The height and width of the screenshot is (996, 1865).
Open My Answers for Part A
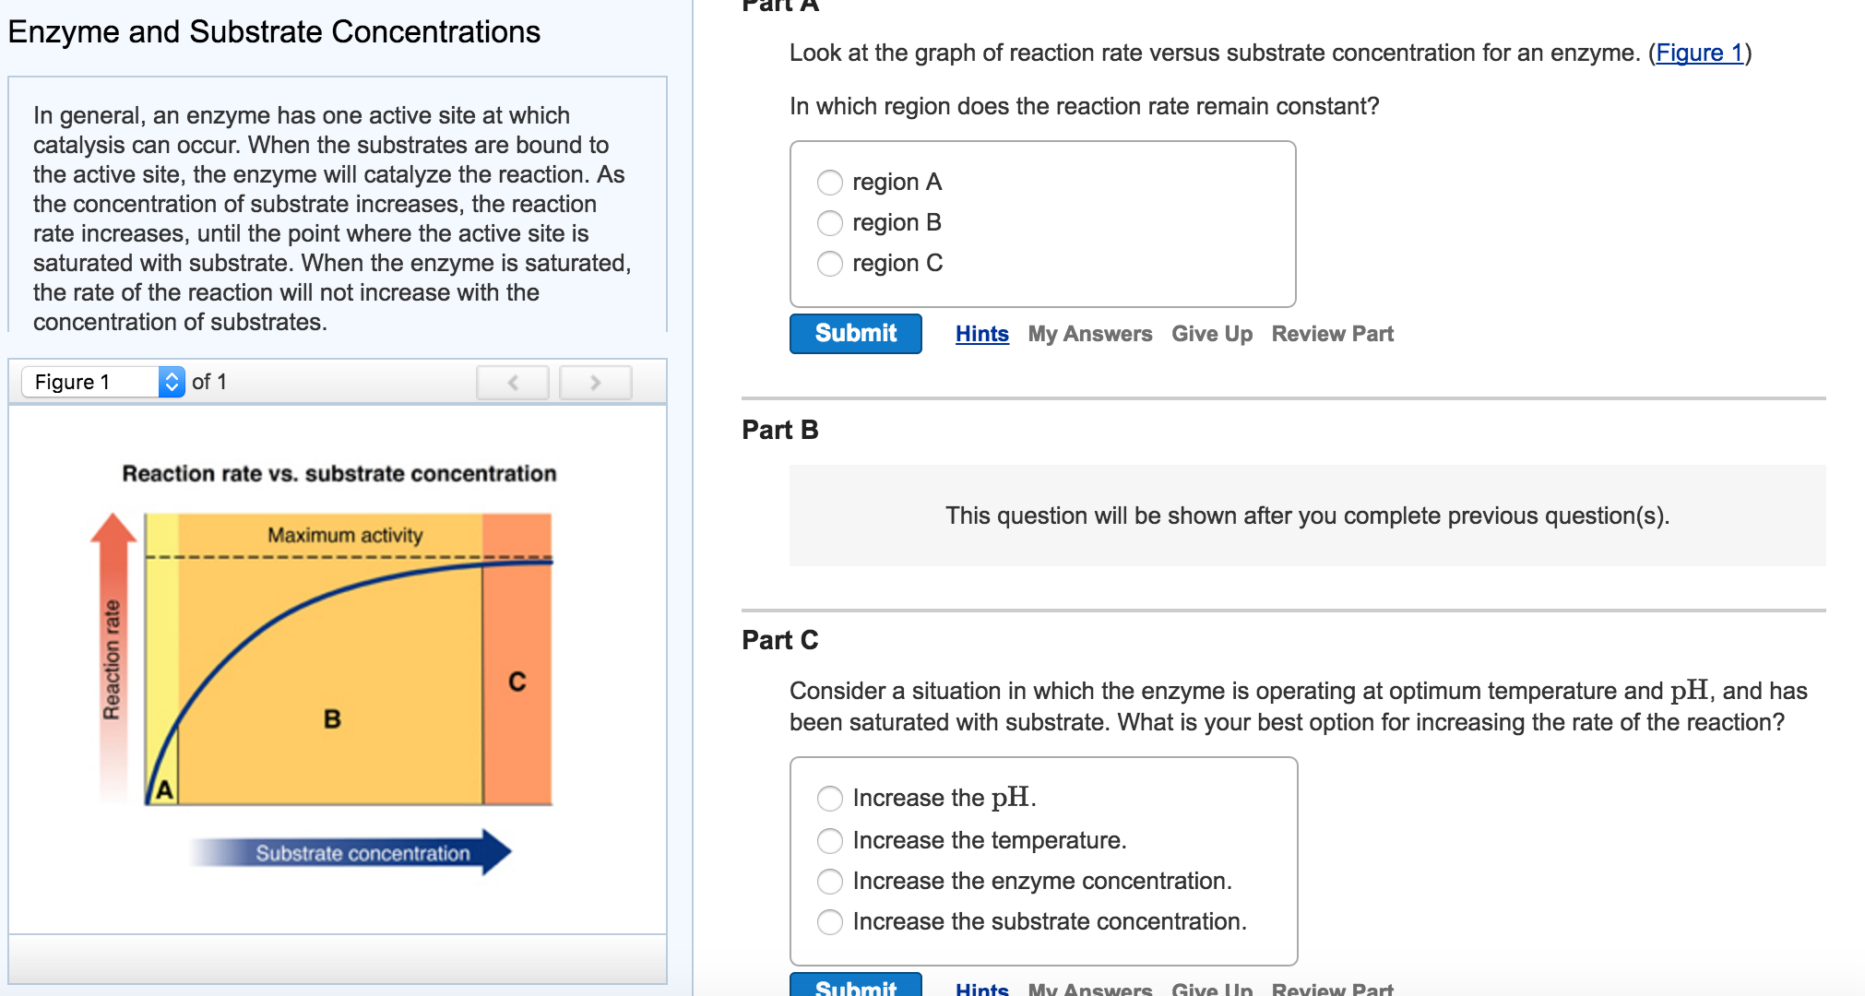coord(1089,334)
